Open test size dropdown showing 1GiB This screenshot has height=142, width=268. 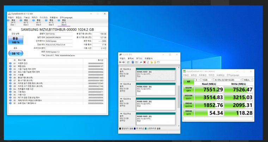pyautogui.click(x=207, y=80)
